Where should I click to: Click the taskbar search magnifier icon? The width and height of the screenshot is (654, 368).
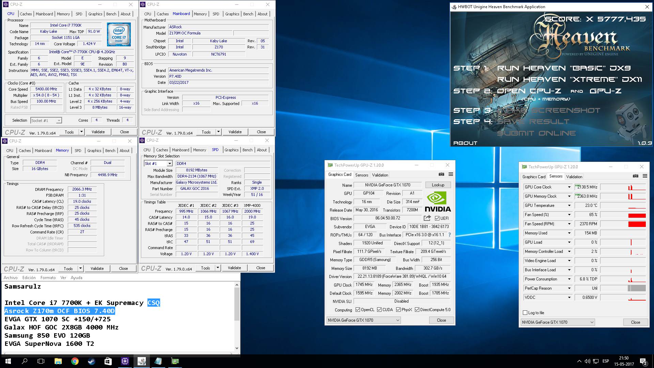pos(25,361)
